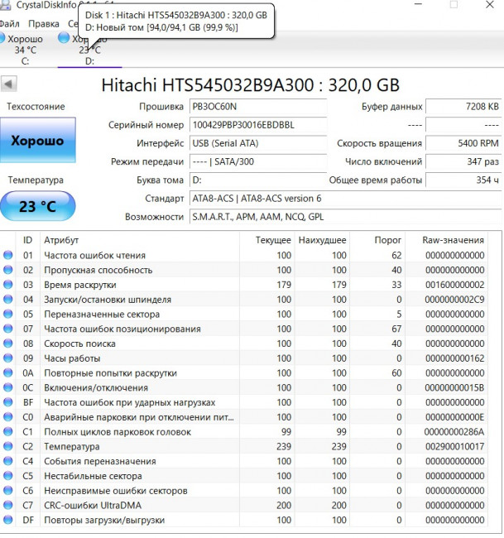Close the CrystalDiskInfo window
The height and width of the screenshot is (538, 504).
click(490, 4)
